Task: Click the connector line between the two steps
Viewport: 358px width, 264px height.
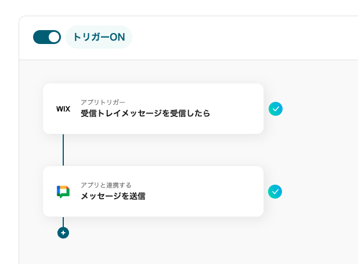Action: 63,150
